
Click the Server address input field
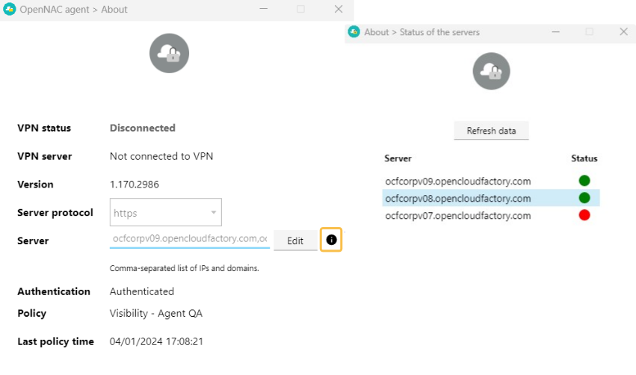click(x=189, y=239)
